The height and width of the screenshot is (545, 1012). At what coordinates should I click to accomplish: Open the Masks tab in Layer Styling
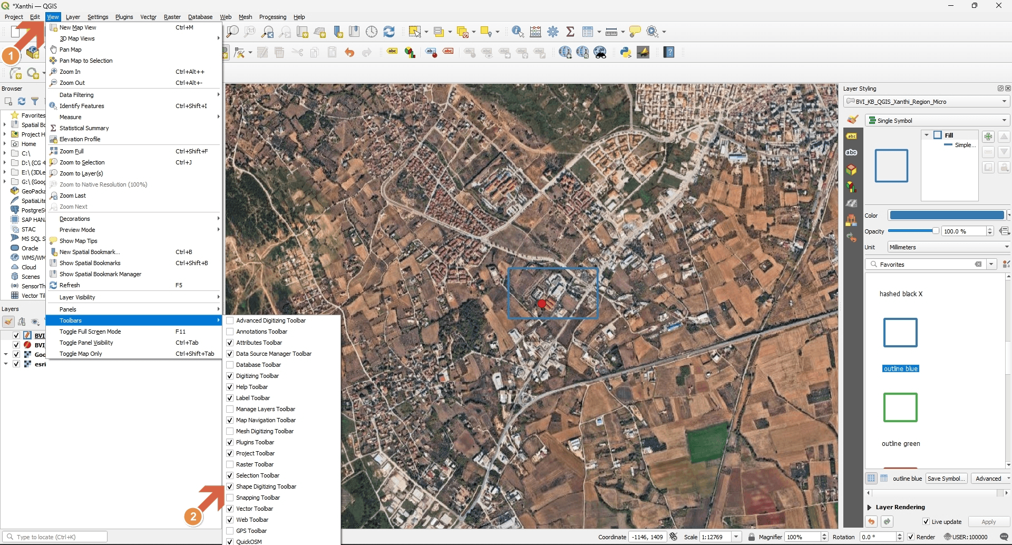[852, 153]
